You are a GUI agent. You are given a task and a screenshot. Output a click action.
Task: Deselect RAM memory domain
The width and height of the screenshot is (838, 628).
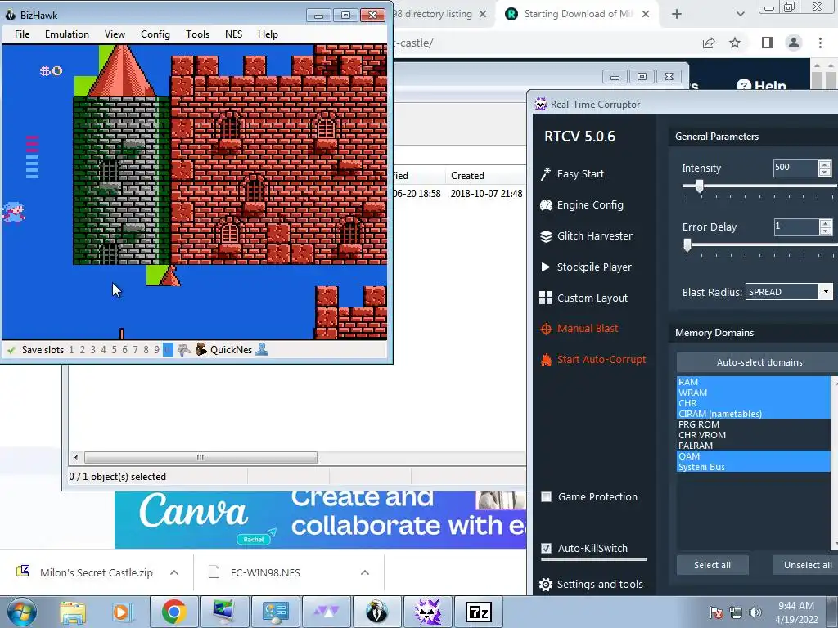tap(753, 382)
